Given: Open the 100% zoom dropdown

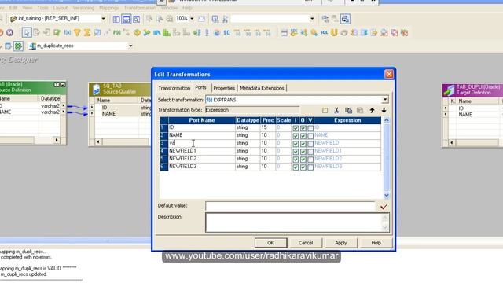Looking at the screenshot, I should click(192, 19).
